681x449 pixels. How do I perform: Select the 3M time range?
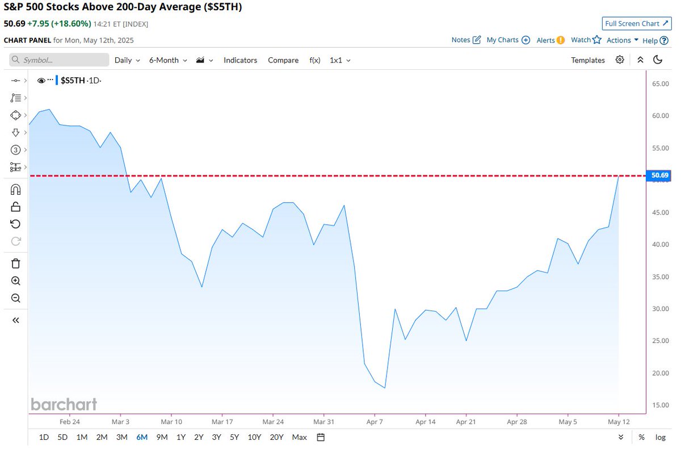[121, 437]
